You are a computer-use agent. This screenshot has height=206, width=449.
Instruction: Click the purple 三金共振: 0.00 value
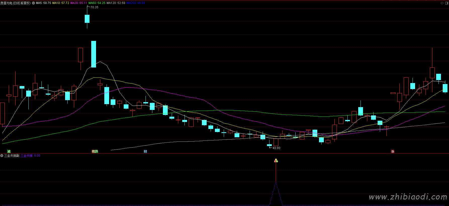(30, 156)
